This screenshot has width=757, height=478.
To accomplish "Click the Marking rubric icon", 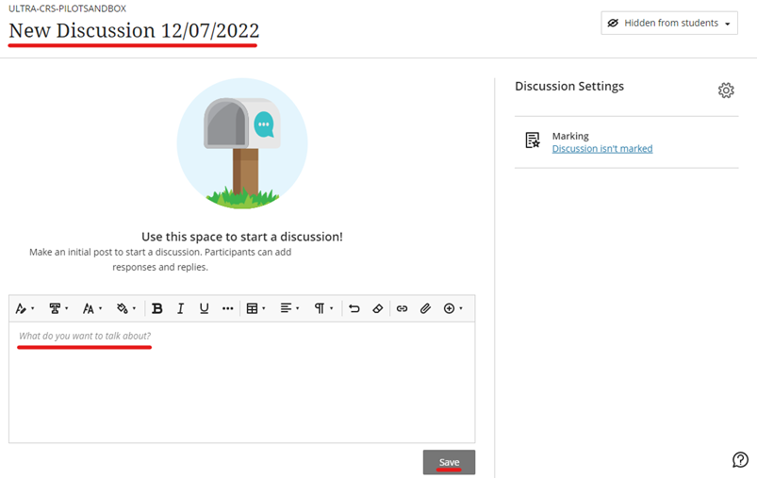I will (x=533, y=140).
